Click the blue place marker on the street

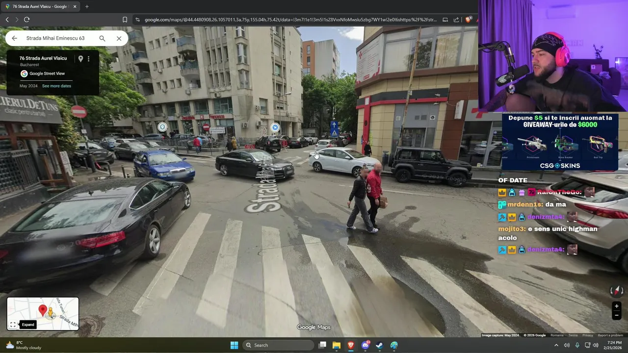pyautogui.click(x=275, y=127)
